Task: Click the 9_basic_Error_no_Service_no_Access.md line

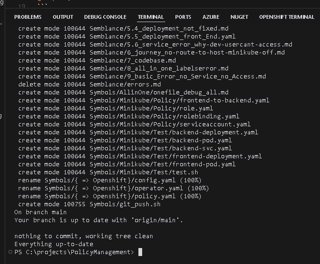Action: click(x=142, y=76)
